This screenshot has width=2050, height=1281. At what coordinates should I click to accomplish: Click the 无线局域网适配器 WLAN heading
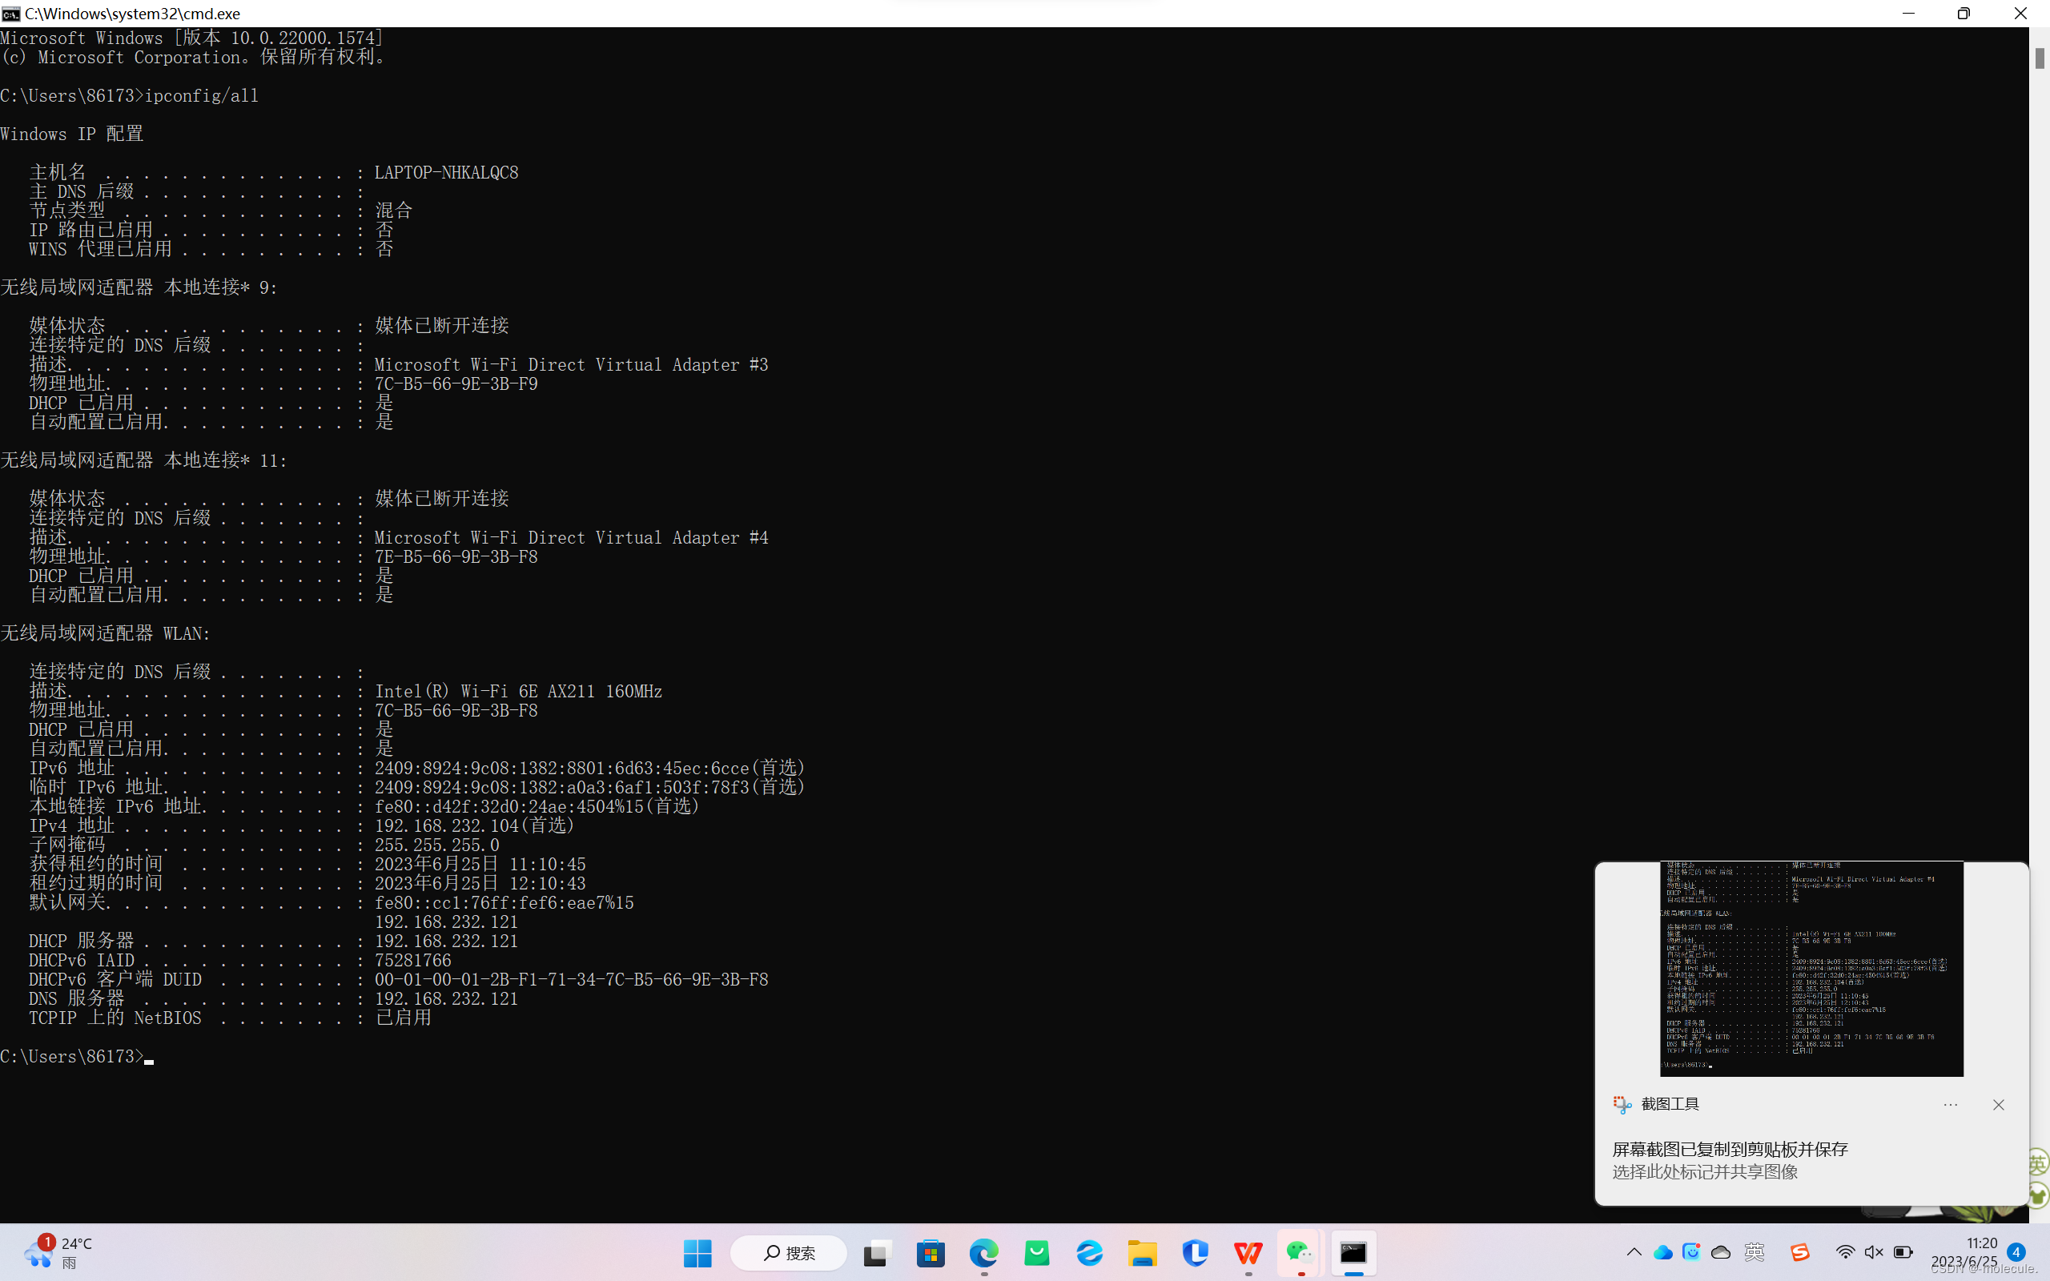(105, 634)
